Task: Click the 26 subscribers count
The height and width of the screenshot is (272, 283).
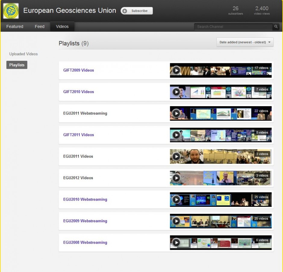Action: (x=235, y=11)
